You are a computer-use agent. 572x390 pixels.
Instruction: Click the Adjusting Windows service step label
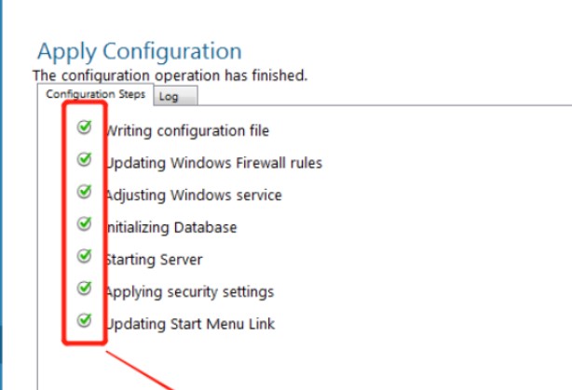click(196, 195)
